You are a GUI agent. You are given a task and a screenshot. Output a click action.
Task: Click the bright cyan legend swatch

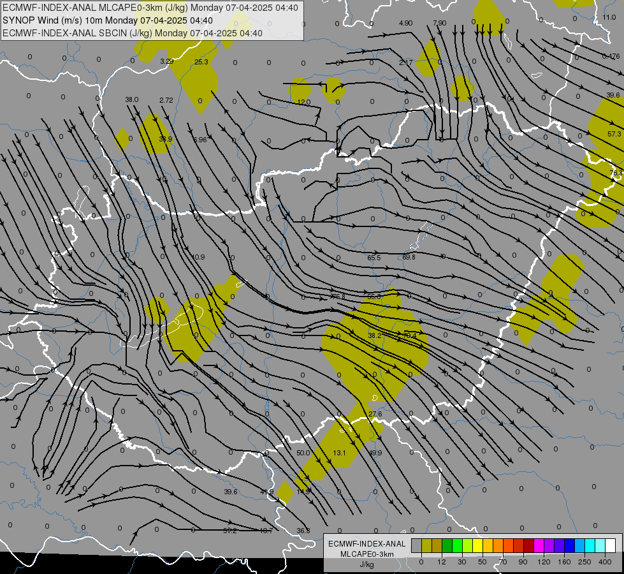click(591, 545)
